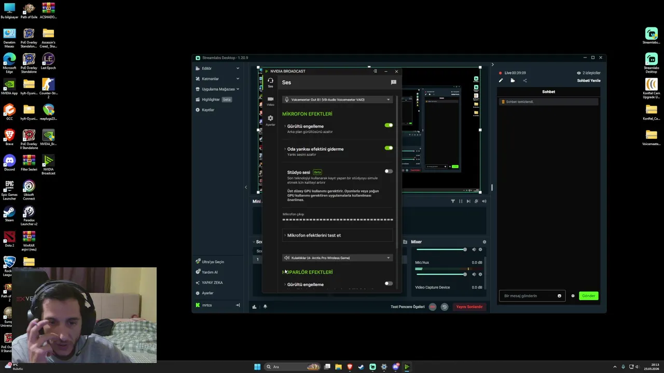Open the Ses tab in NVIDIA Broadcast

(270, 82)
